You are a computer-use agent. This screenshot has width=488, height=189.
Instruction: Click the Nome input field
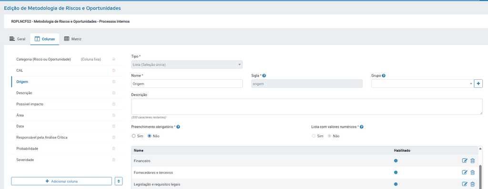coord(187,84)
